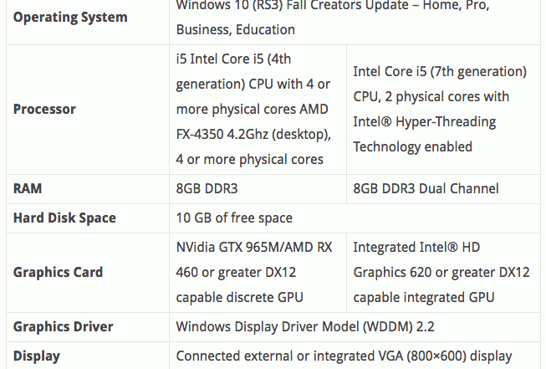Image resolution: width=546 pixels, height=369 pixels.
Task: Select the Processor row label
Action: click(44, 109)
